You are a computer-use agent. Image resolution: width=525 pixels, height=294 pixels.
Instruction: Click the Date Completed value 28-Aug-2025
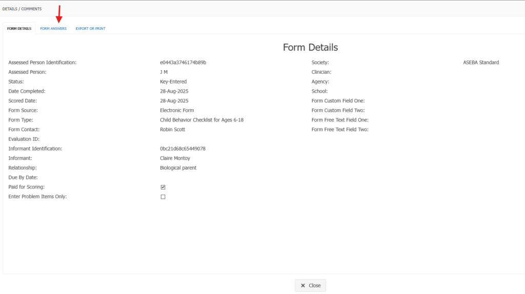(174, 91)
